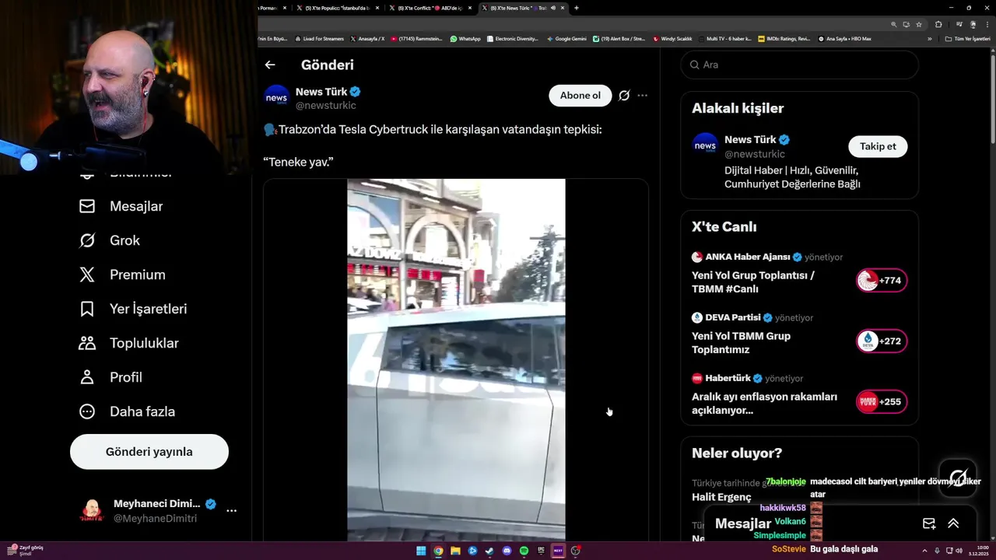
Task: Follow News Türk with Takip et
Action: [878, 146]
